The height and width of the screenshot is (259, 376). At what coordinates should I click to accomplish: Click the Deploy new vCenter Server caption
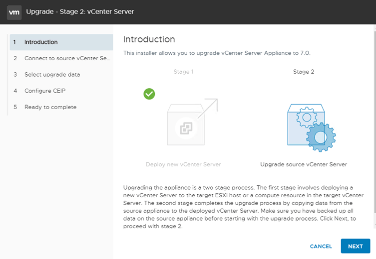183,164
